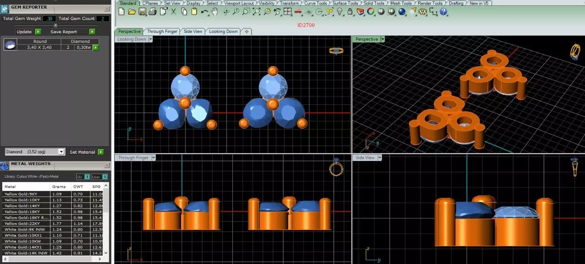The image size is (585, 264).
Task: Click the Total Gem Weight value field
Action: coord(49,19)
